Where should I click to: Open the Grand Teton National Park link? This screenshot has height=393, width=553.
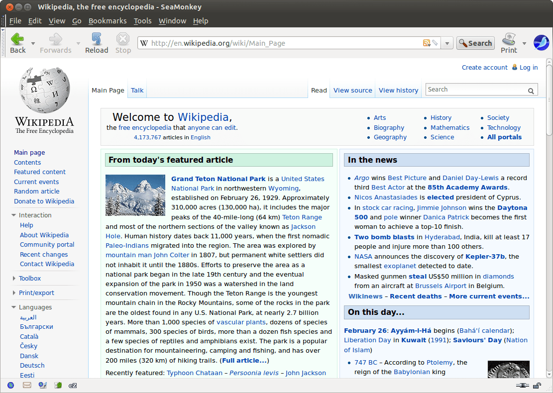click(219, 179)
